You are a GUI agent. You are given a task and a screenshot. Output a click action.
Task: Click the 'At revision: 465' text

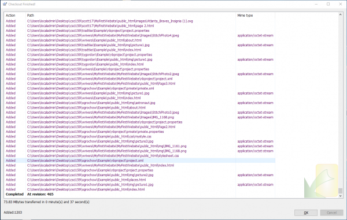pos(40,195)
